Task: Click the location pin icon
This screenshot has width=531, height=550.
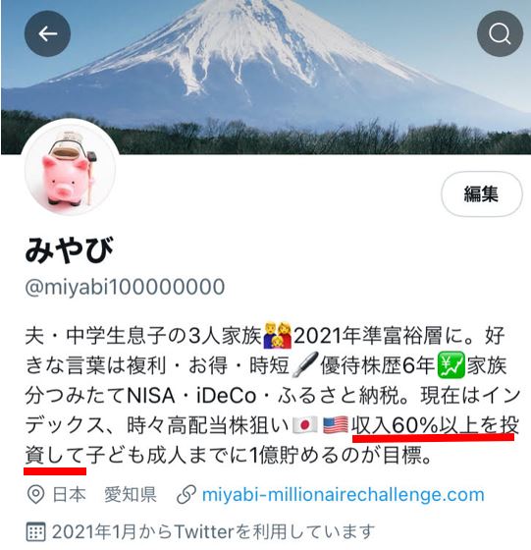Action: pos(35,495)
